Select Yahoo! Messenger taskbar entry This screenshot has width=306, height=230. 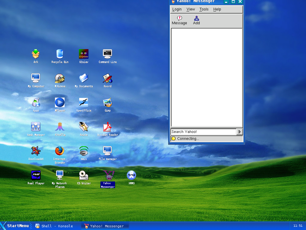coord(105,226)
